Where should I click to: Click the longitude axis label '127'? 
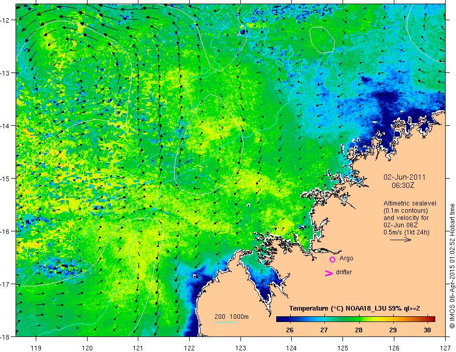[x=445, y=348]
